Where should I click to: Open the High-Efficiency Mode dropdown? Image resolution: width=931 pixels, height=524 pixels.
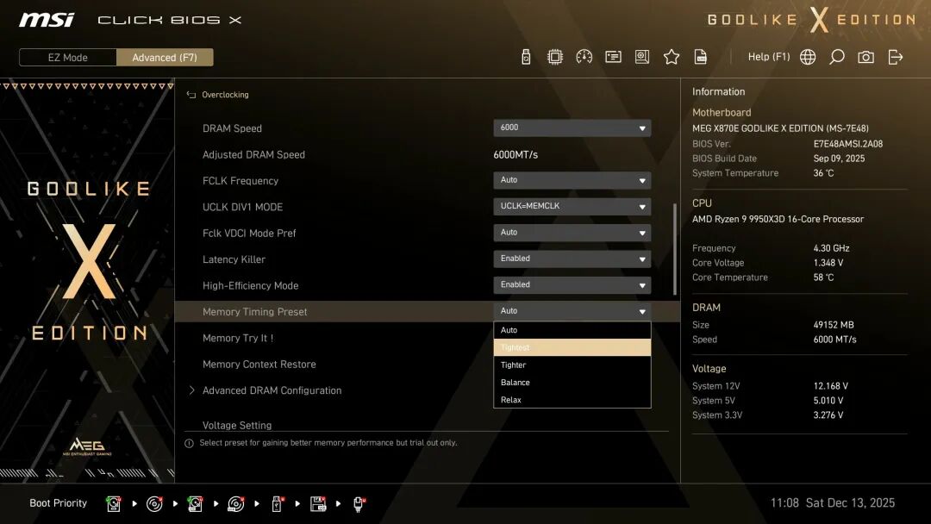(572, 285)
